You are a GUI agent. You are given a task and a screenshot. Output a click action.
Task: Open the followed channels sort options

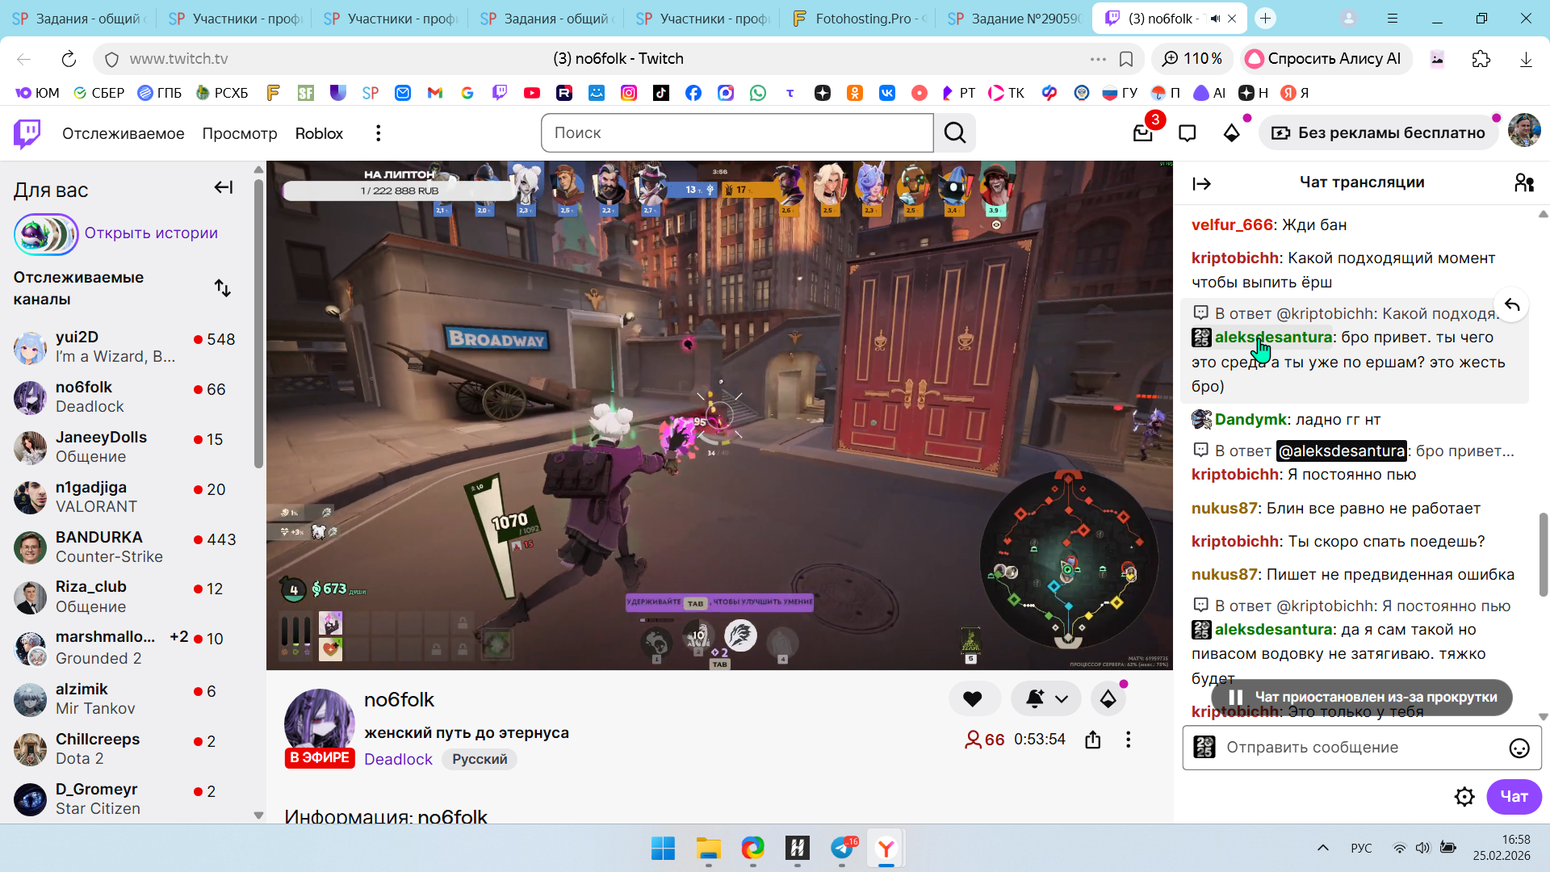click(223, 288)
